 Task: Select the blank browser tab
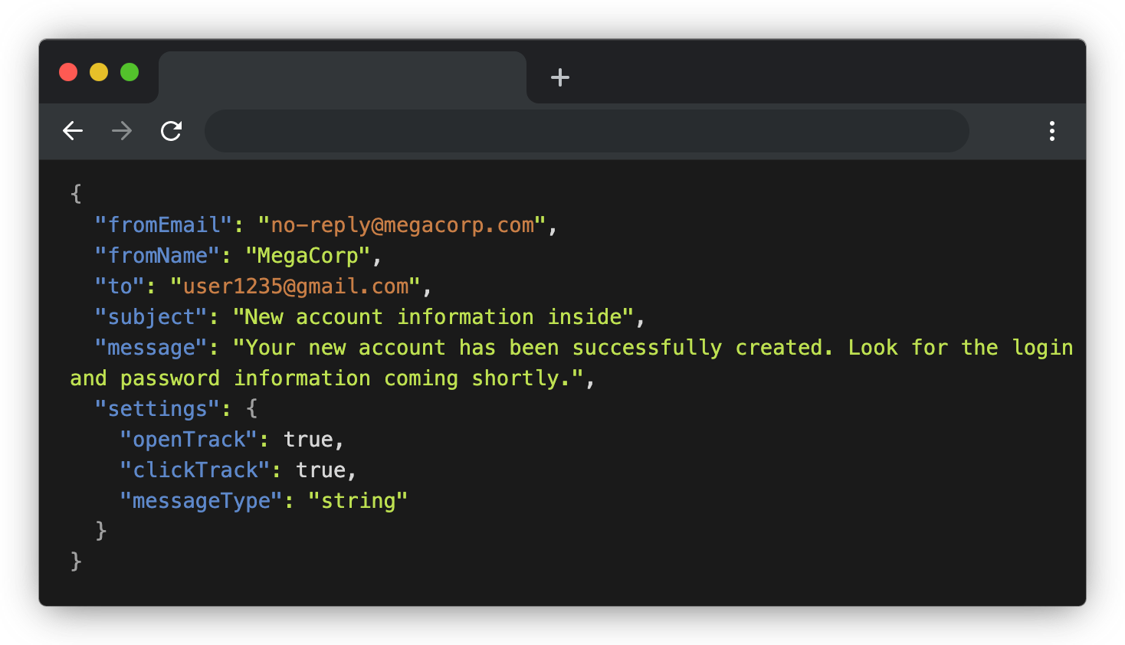[x=343, y=77]
